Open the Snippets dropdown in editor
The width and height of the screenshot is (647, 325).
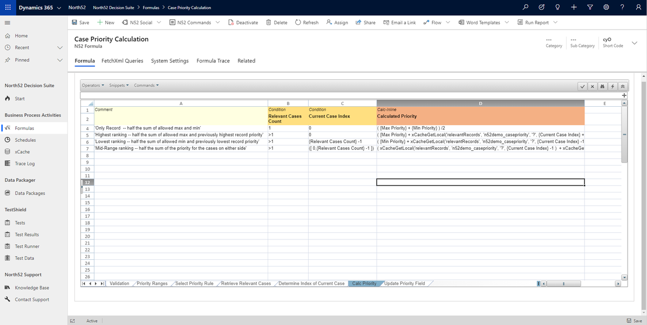tap(119, 86)
